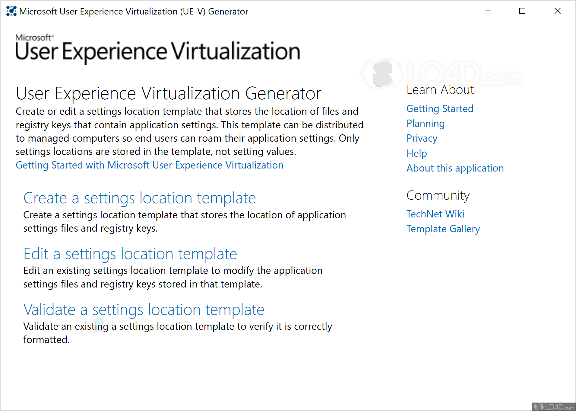
Task: Click the window title text in title bar
Action: [x=134, y=11]
